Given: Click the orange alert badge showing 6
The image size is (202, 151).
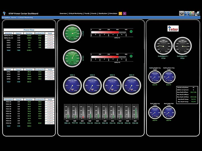Looking at the screenshot, I should point(120,13).
